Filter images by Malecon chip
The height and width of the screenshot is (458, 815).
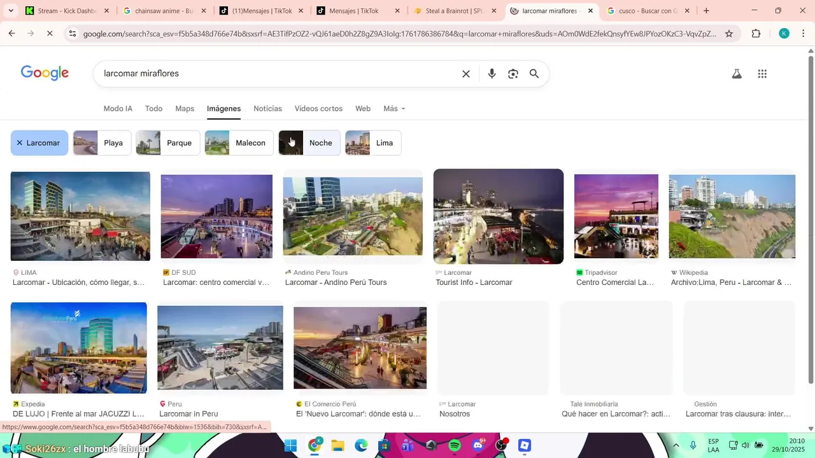pos(239,143)
